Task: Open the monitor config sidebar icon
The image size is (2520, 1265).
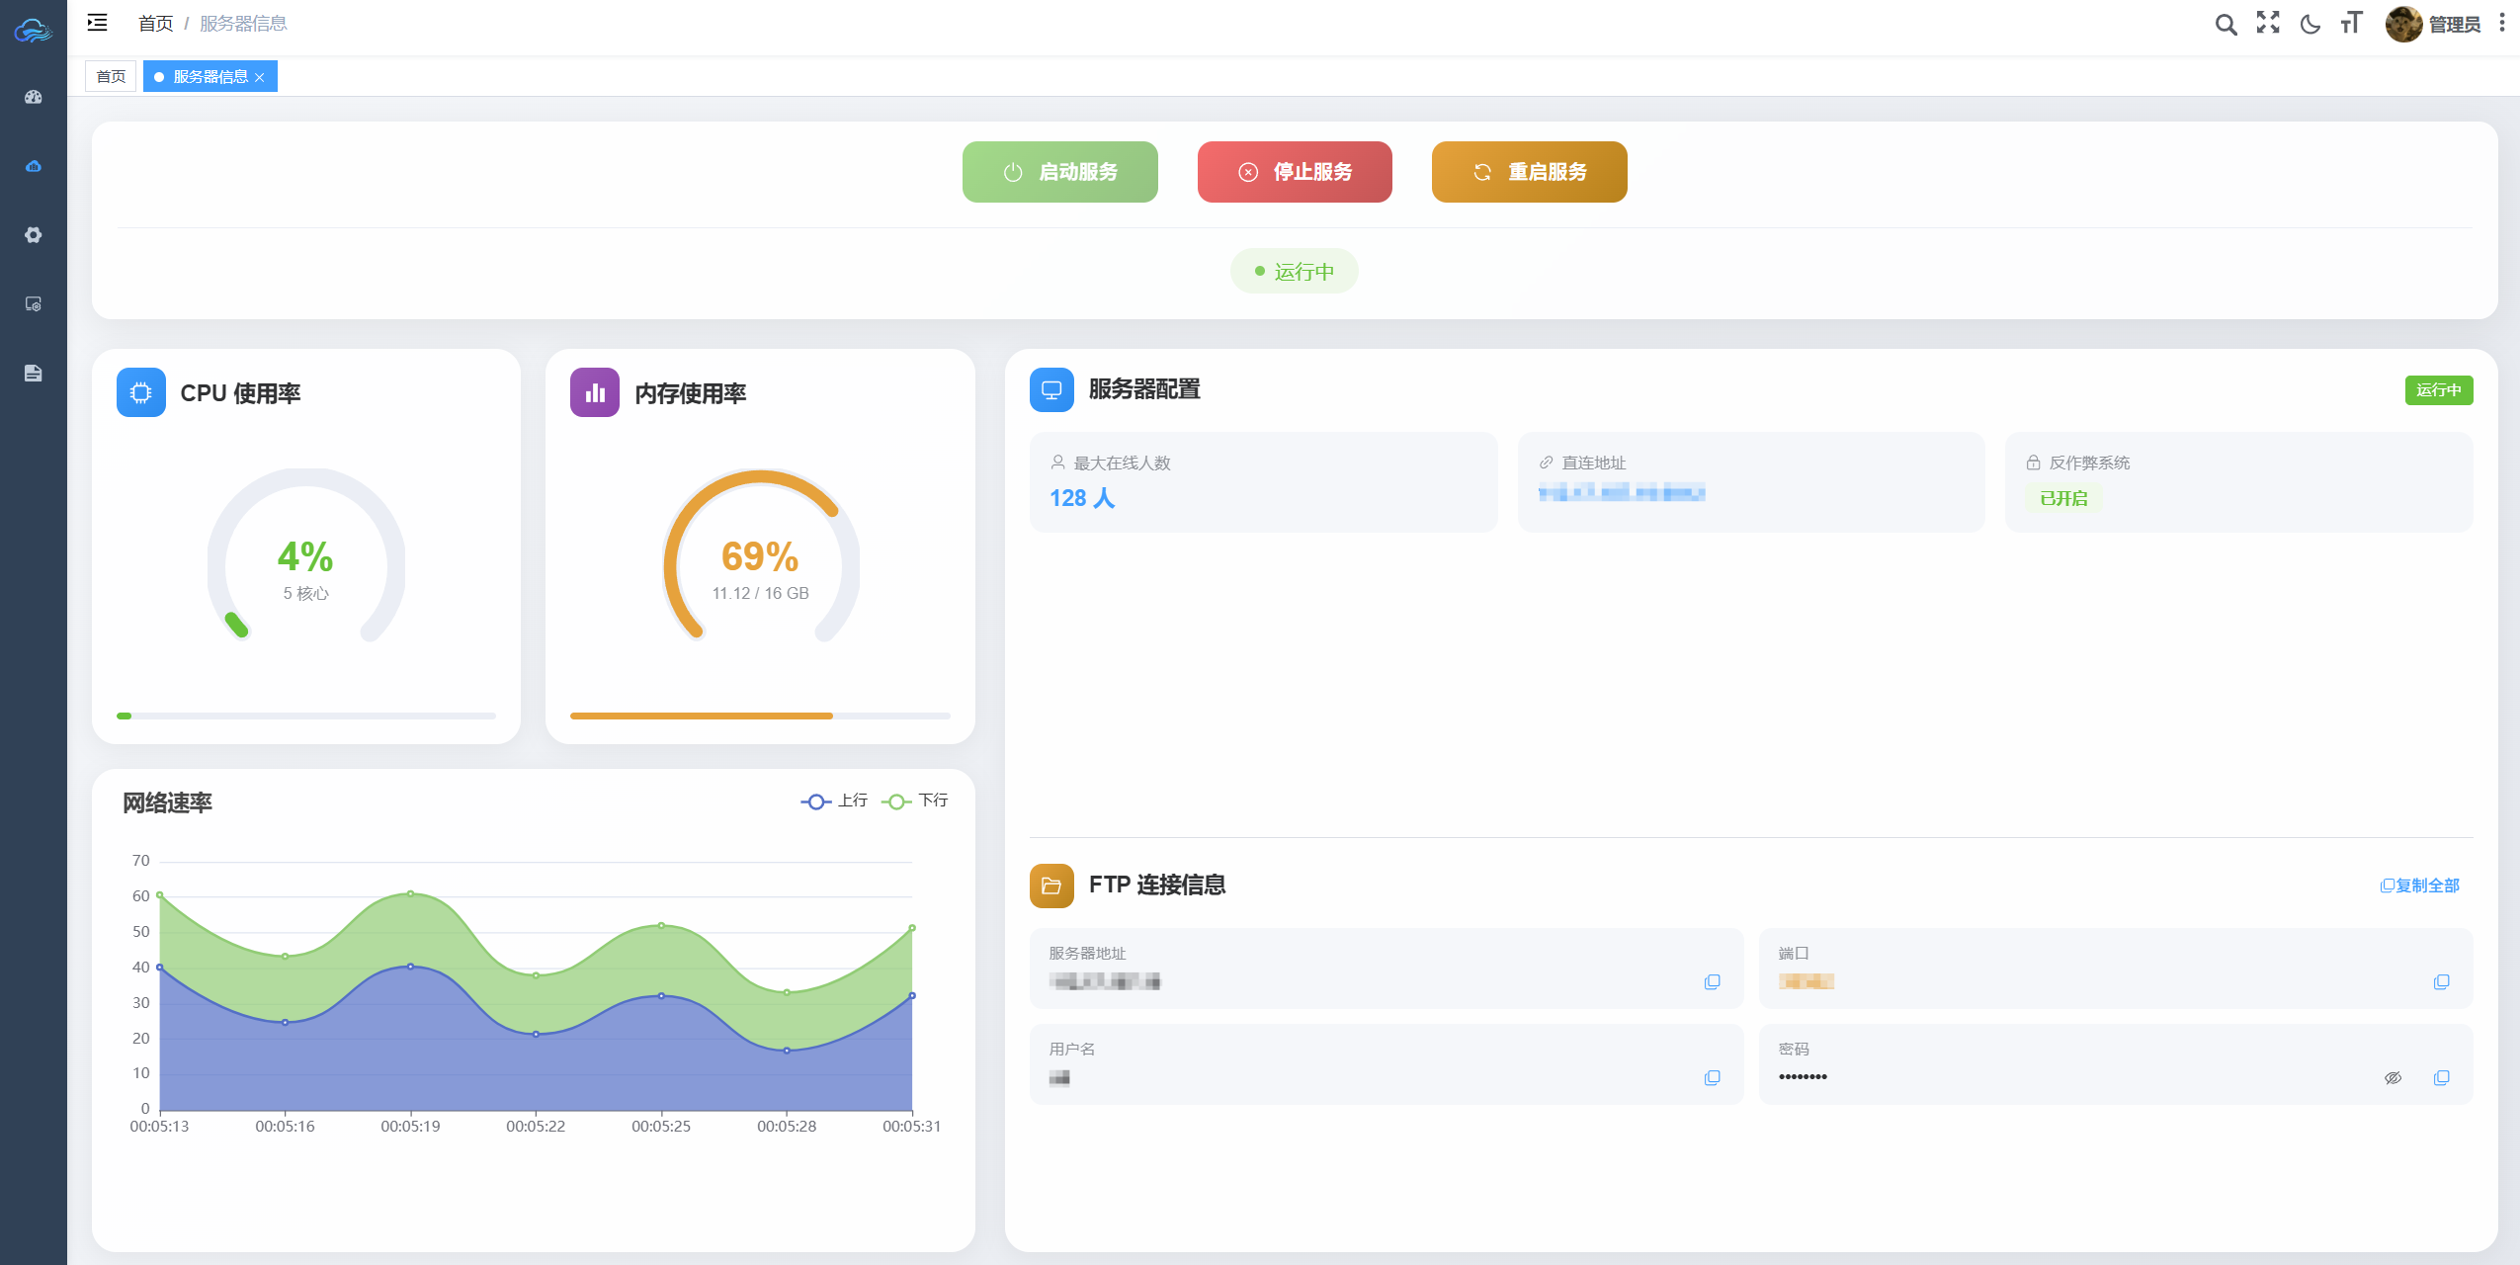Action: (x=34, y=304)
